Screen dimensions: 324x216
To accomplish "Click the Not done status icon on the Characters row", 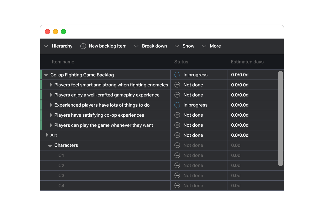I will coord(177,145).
